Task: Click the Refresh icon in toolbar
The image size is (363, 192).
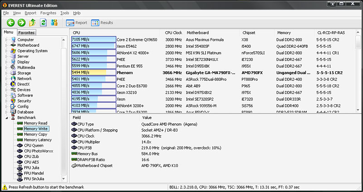Action: [x=43, y=23]
